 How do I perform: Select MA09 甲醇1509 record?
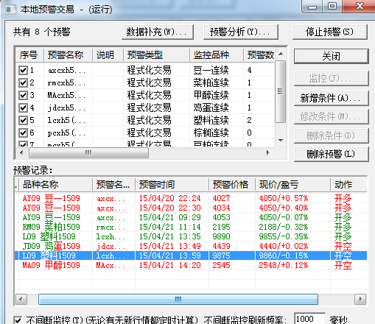(191, 265)
